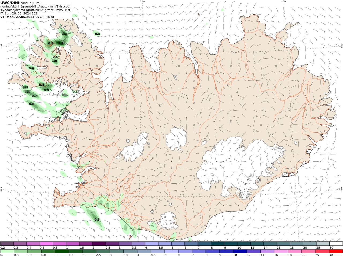
Task: Click the bright red swatch ending bottom legend row
Action: pos(336,251)
